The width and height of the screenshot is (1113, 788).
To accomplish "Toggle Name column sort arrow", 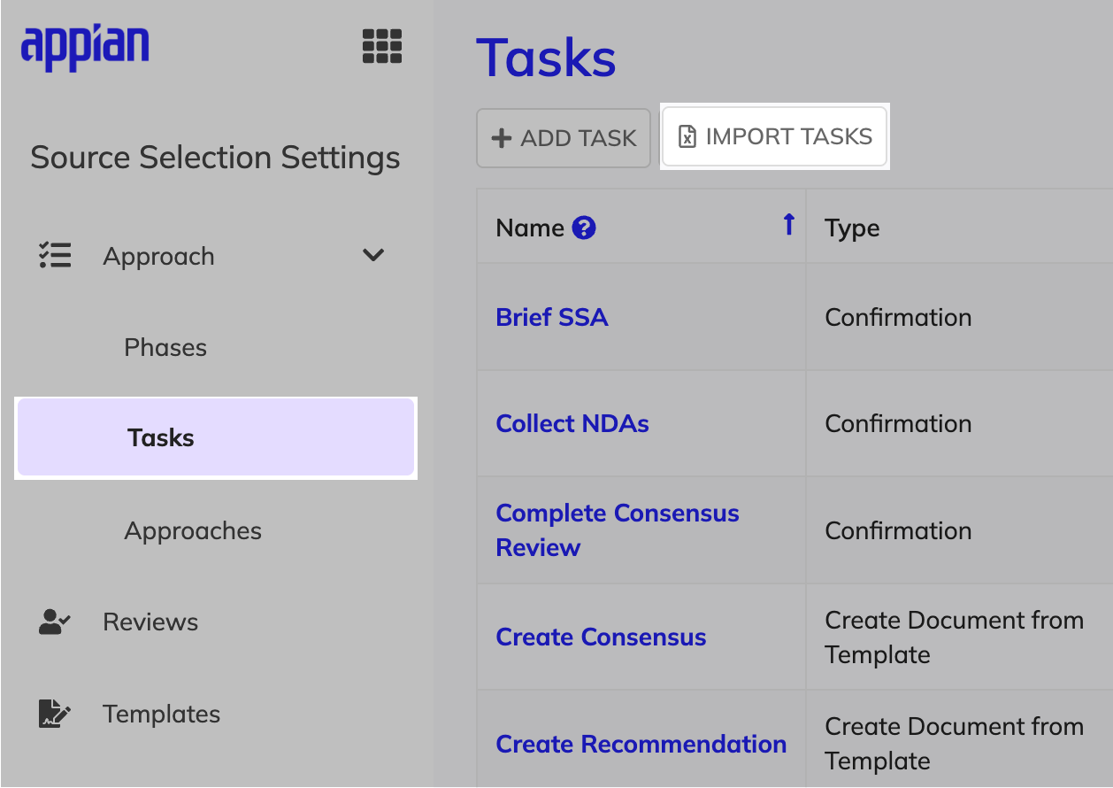I will click(x=789, y=225).
